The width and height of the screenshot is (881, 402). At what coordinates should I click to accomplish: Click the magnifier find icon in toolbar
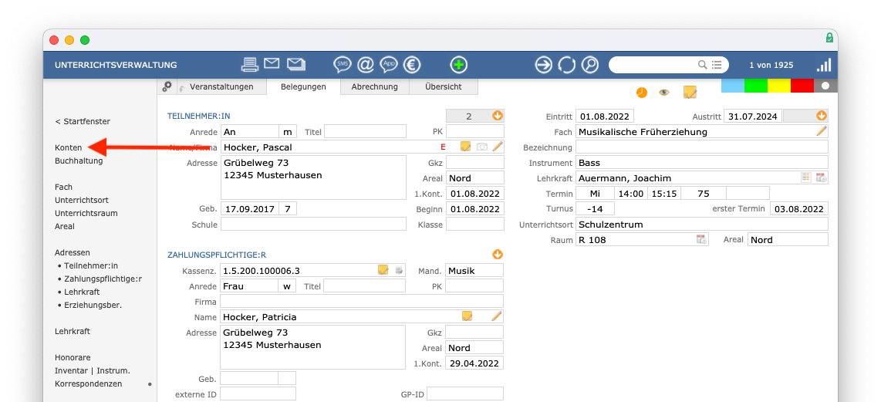[590, 65]
